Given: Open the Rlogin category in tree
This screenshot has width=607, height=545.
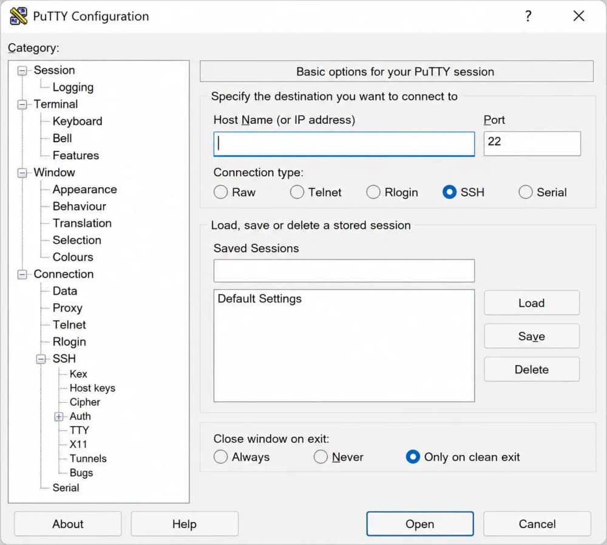Looking at the screenshot, I should 69,342.
